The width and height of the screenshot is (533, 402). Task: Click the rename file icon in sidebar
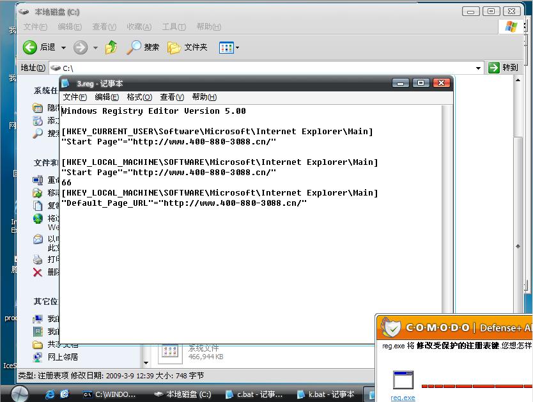[x=38, y=180]
